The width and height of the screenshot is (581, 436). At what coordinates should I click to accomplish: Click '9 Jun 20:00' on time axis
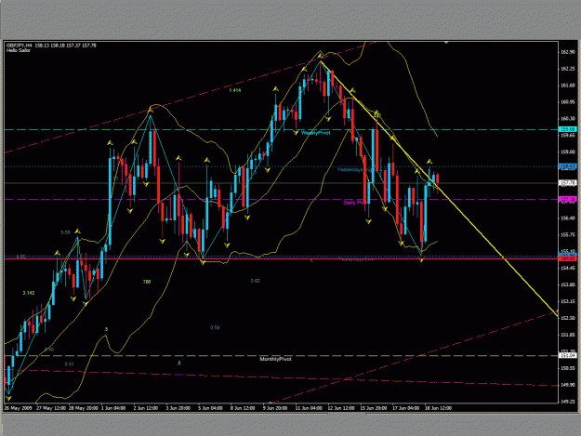point(275,408)
